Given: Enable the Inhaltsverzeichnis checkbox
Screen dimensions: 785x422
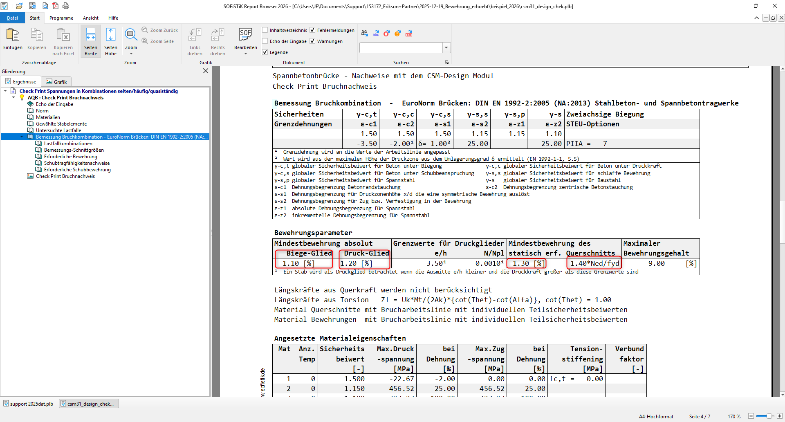Looking at the screenshot, I should (x=265, y=30).
